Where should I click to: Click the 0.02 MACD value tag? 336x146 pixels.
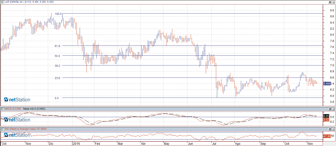326,120
